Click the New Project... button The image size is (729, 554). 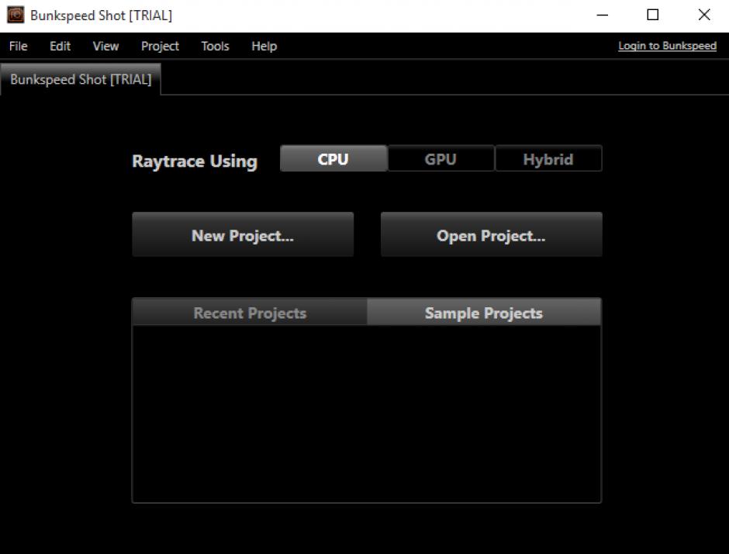click(x=243, y=234)
